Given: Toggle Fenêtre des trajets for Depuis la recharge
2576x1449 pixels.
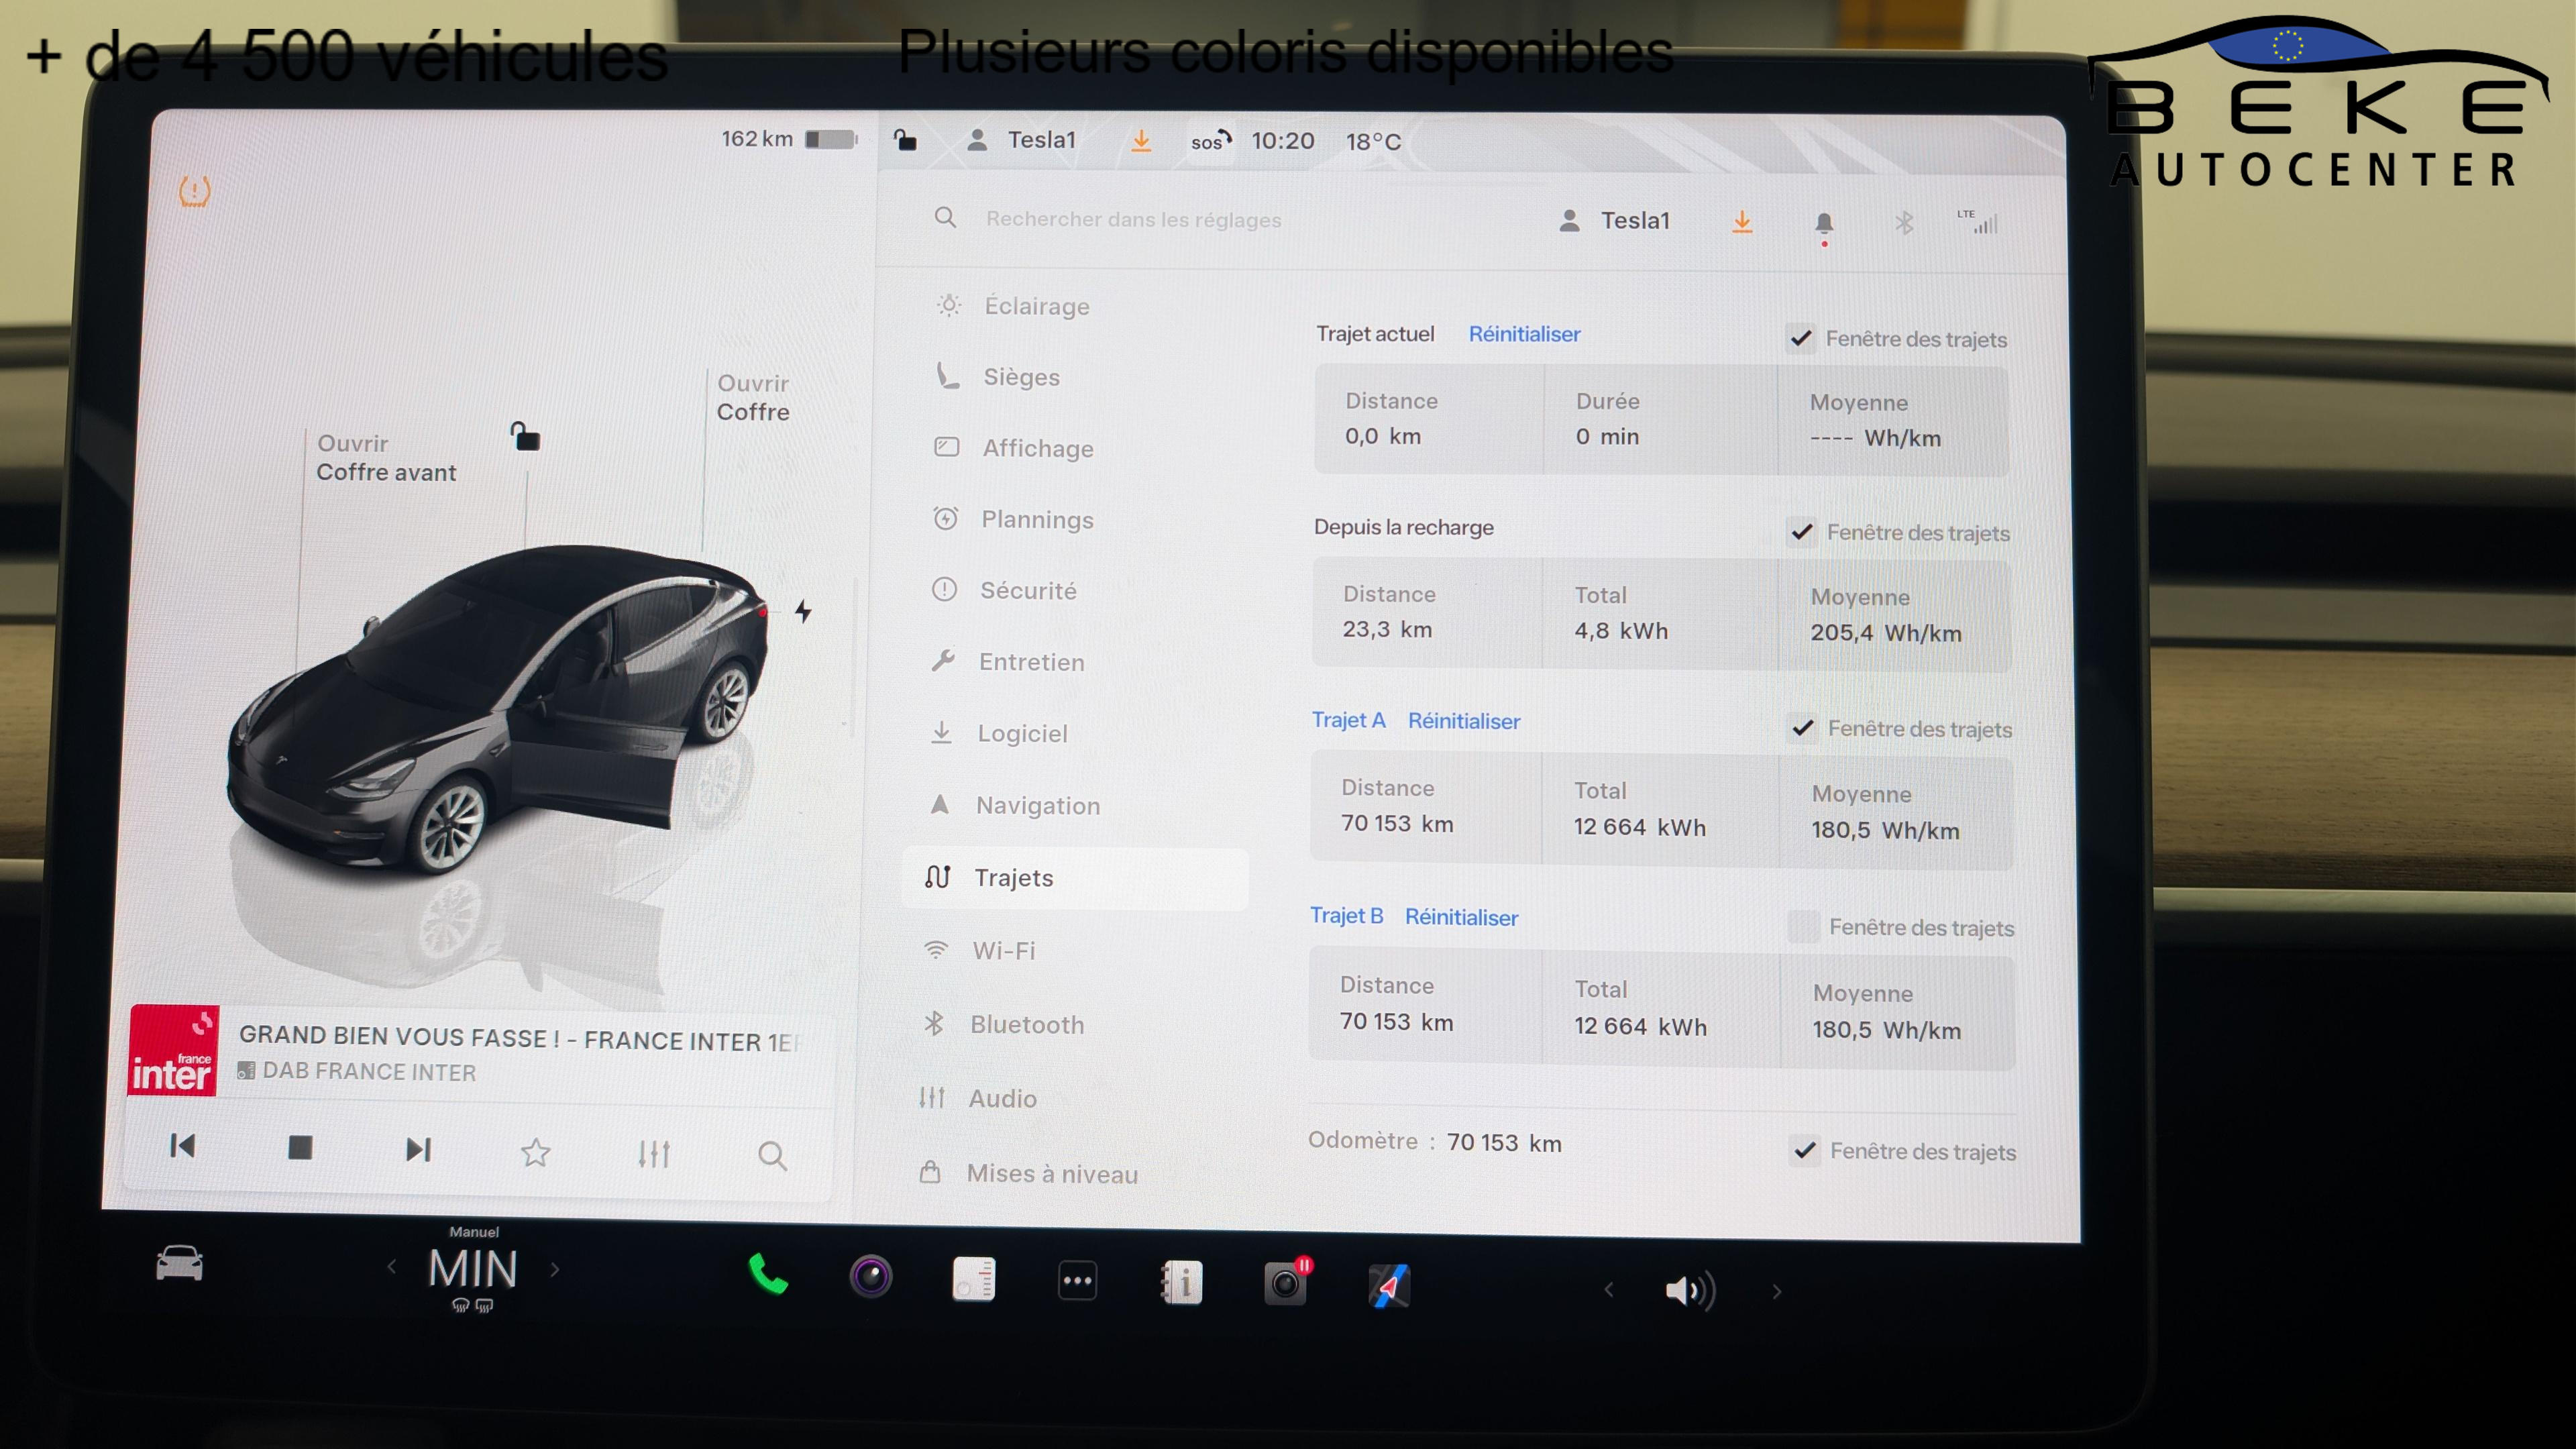Looking at the screenshot, I should coord(1802,532).
